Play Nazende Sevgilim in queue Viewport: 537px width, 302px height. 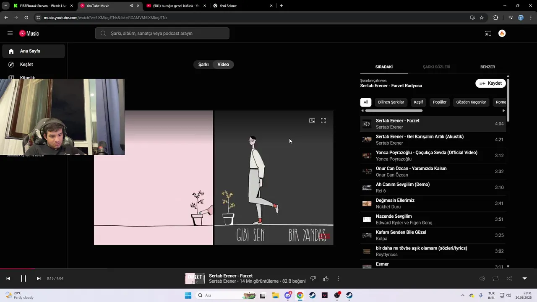(433, 219)
